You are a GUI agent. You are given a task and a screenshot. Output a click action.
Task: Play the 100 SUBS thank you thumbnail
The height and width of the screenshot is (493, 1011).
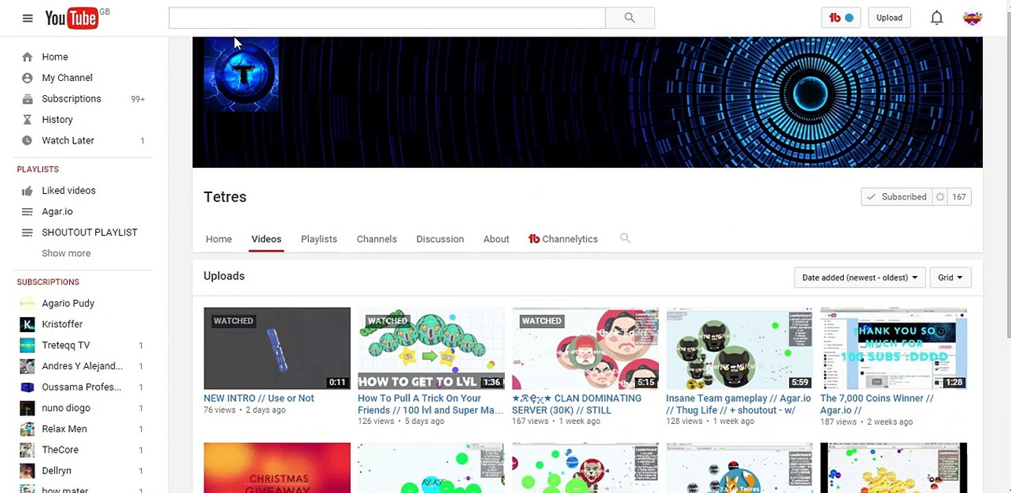coord(893,349)
